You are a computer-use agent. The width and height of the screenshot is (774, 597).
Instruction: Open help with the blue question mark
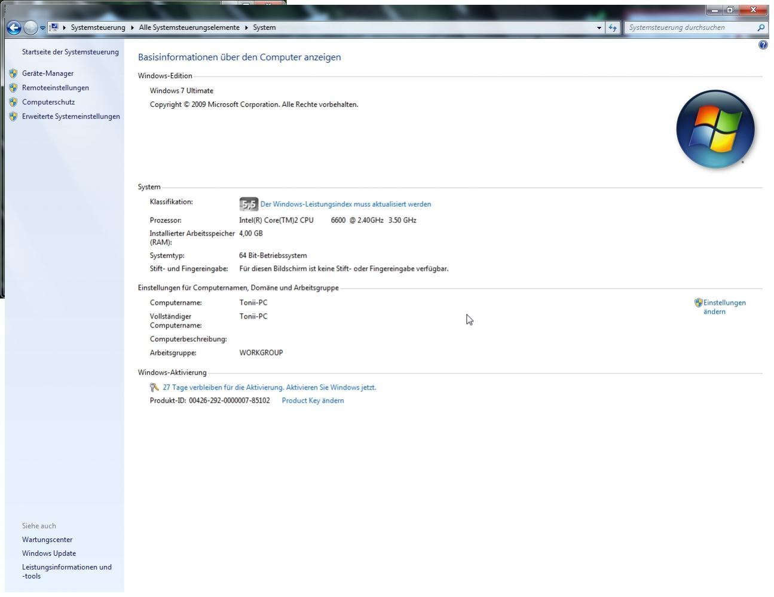coord(763,45)
